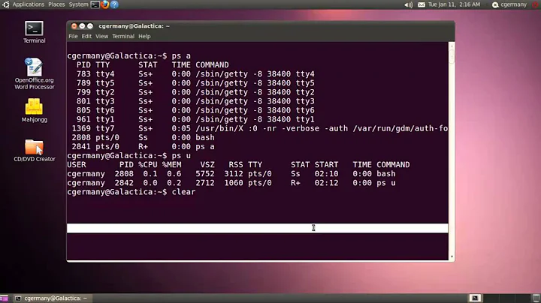Show desktop button in bottom panel
This screenshot has width=541, height=303.
[4, 298]
